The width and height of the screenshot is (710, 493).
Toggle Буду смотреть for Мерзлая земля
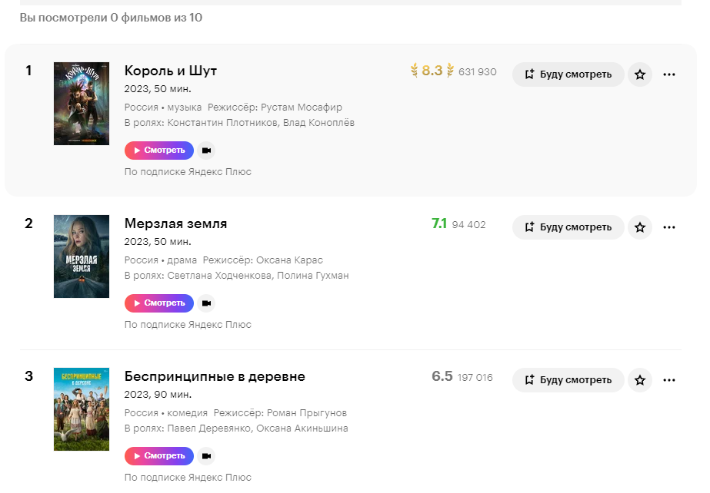pyautogui.click(x=568, y=227)
